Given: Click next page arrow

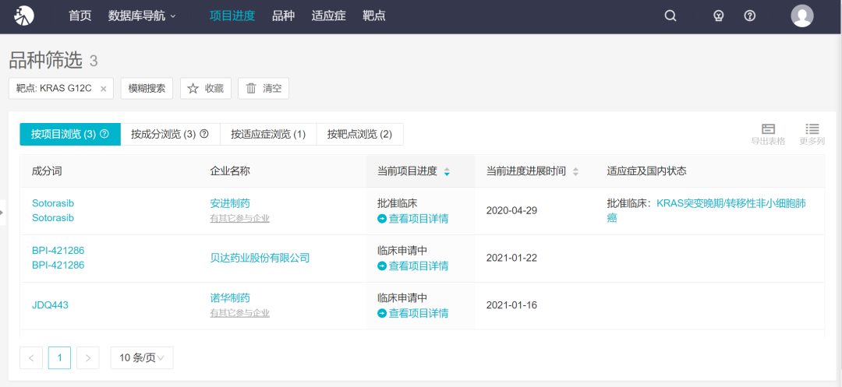Looking at the screenshot, I should click(88, 358).
